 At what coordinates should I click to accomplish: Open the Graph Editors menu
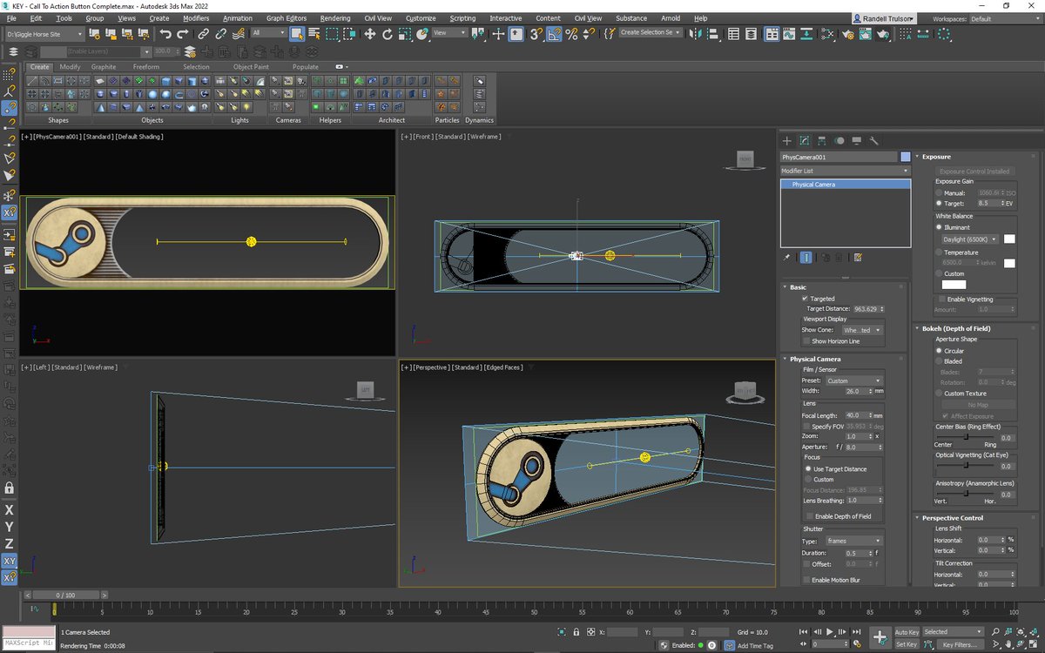(287, 18)
